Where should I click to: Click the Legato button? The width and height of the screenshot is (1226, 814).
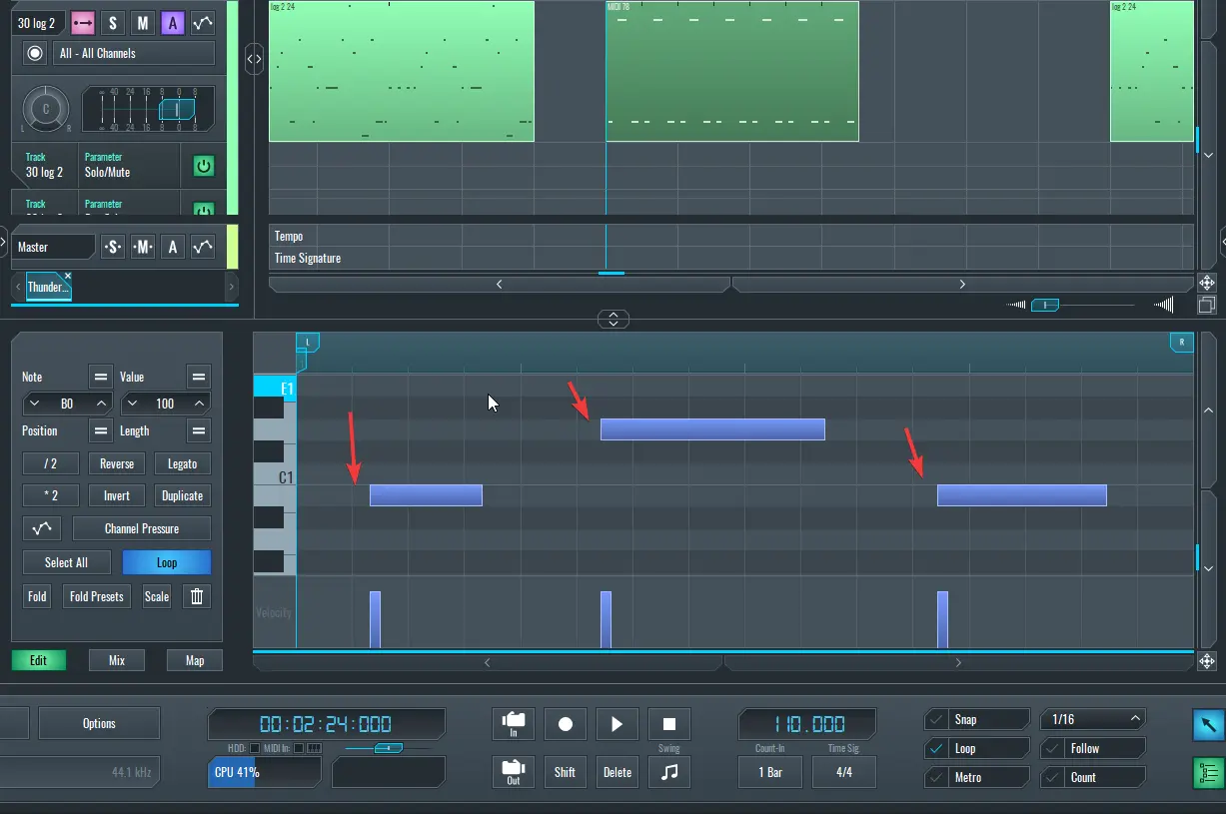[183, 463]
